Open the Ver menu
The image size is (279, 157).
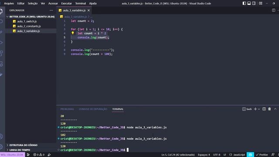click(x=43, y=3)
